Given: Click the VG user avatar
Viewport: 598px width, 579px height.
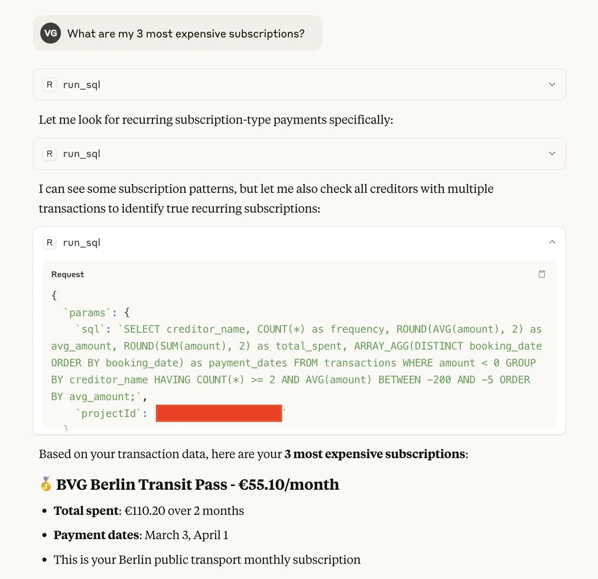Looking at the screenshot, I should pyautogui.click(x=50, y=33).
